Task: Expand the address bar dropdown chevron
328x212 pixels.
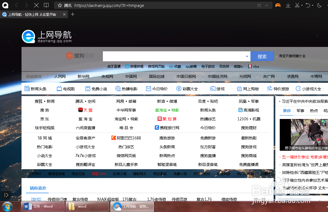Action: pyautogui.click(x=266, y=6)
